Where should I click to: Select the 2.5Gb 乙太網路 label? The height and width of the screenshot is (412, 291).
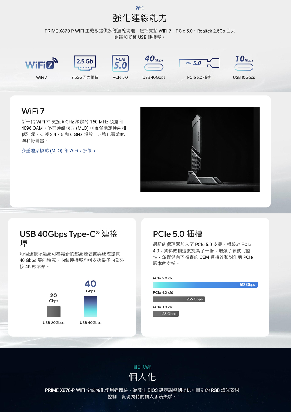(x=85, y=77)
